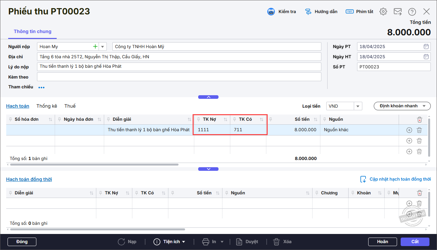This screenshot has width=437, height=250.
Task: Open settings via the gear icon
Action: click(x=383, y=12)
